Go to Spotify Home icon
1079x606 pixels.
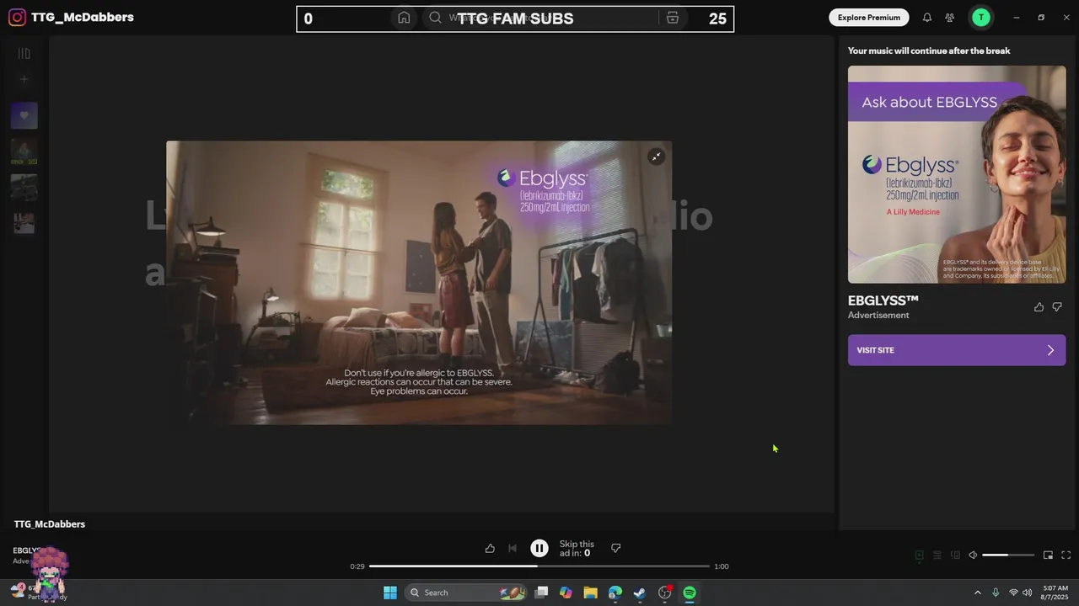pos(404,18)
